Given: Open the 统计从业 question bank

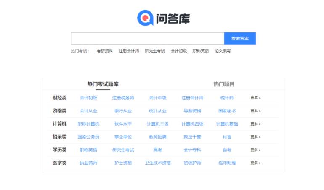Looking at the screenshot, I should (x=158, y=111).
